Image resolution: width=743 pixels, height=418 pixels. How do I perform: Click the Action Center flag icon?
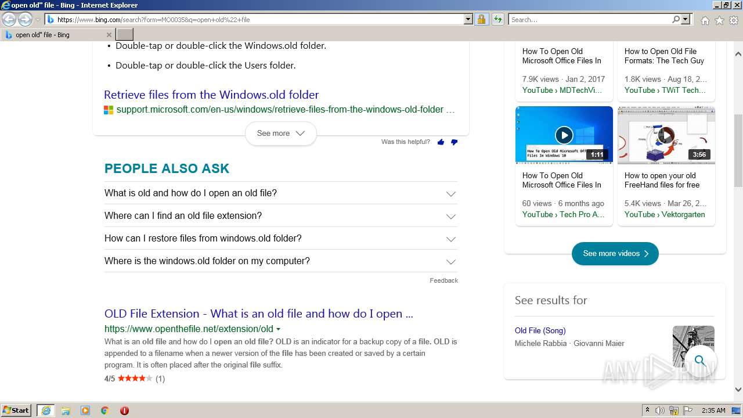[x=688, y=410]
